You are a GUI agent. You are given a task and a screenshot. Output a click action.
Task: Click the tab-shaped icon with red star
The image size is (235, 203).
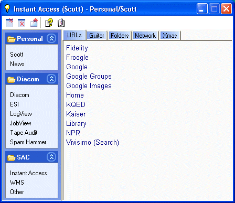tap(34, 23)
